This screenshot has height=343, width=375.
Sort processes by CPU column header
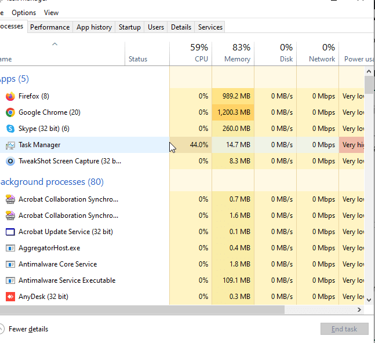coord(191,53)
